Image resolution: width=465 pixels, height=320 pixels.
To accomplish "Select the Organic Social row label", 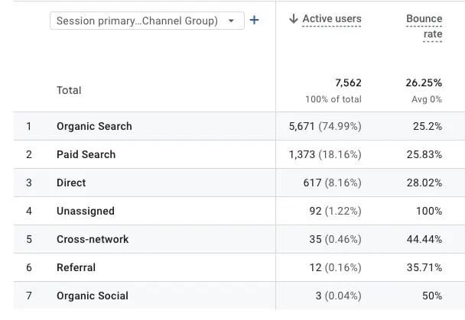I will 93,296.
